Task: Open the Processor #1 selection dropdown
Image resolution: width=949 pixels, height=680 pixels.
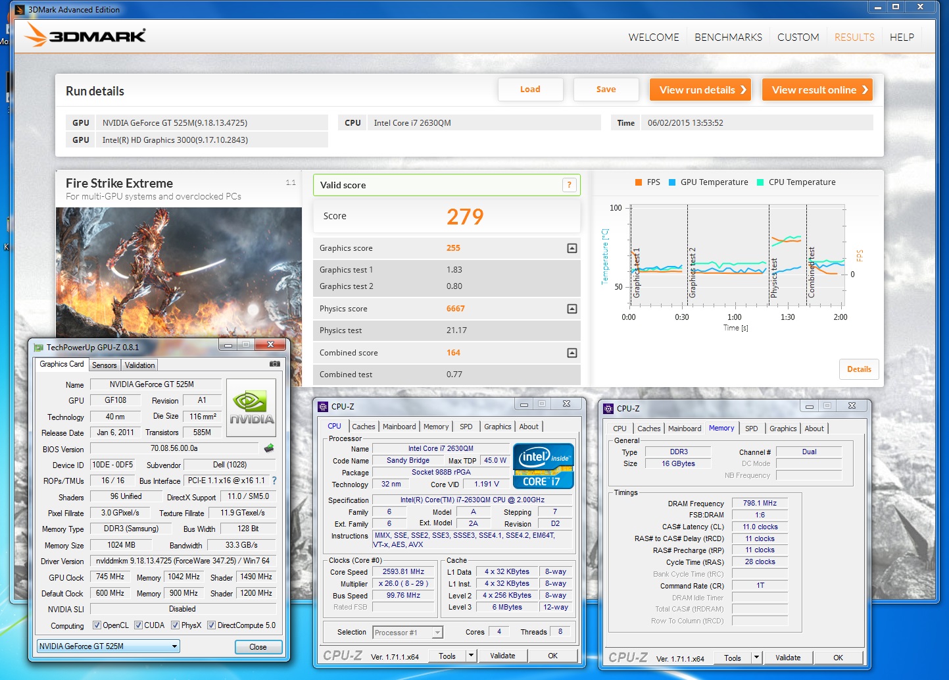Action: click(408, 633)
